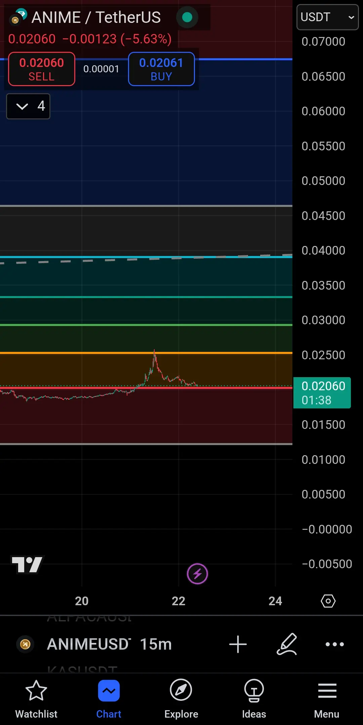The width and height of the screenshot is (363, 725).
Task: Open the Watchlist tab
Action: pyautogui.click(x=36, y=699)
